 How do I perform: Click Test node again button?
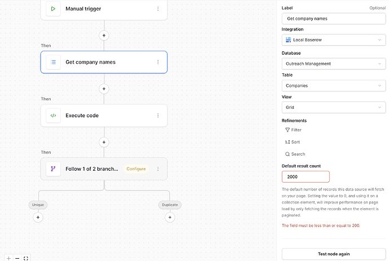coord(334,254)
